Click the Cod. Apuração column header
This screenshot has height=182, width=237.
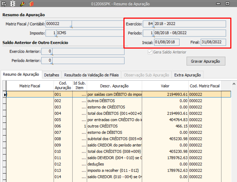click(63, 86)
